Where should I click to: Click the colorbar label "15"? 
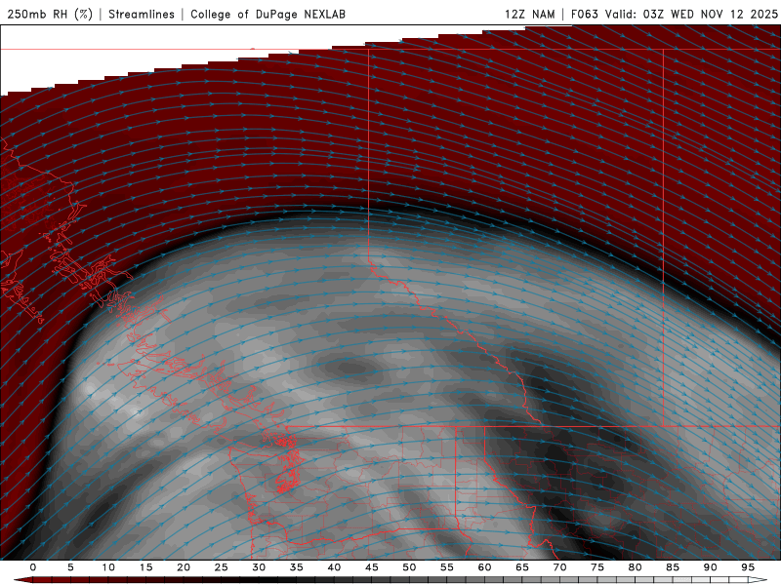pos(145,567)
